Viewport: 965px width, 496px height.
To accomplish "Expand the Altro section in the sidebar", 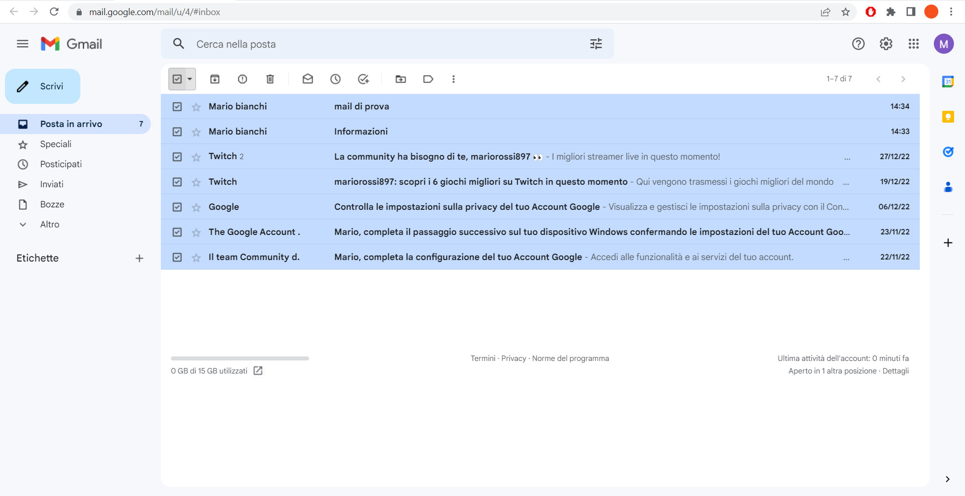I will point(50,224).
